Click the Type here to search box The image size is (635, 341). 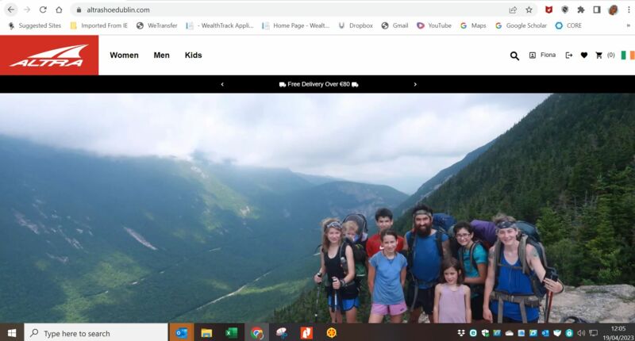click(96, 333)
